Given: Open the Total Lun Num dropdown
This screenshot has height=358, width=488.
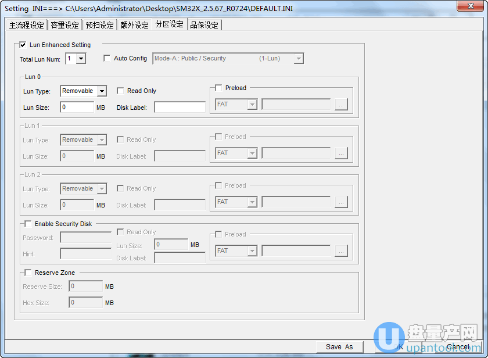Looking at the screenshot, I should tap(81, 59).
